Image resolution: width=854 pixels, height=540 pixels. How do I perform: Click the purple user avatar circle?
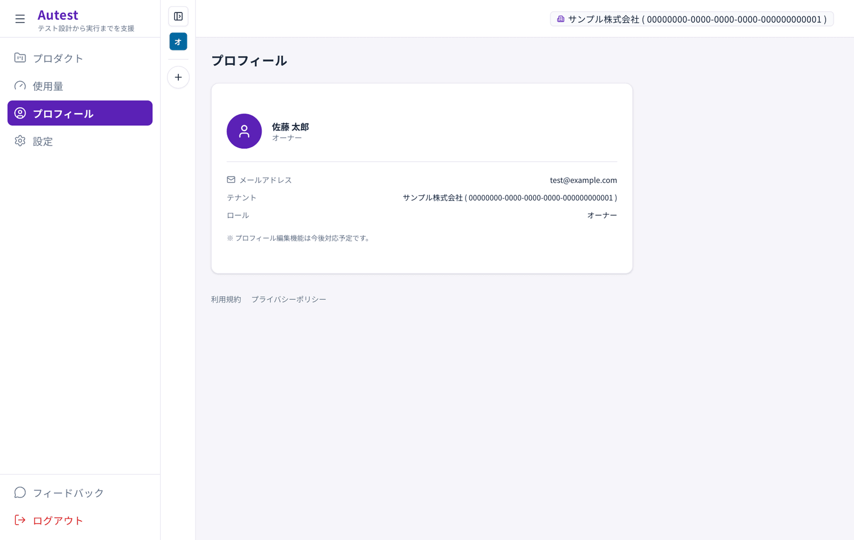[x=244, y=131]
